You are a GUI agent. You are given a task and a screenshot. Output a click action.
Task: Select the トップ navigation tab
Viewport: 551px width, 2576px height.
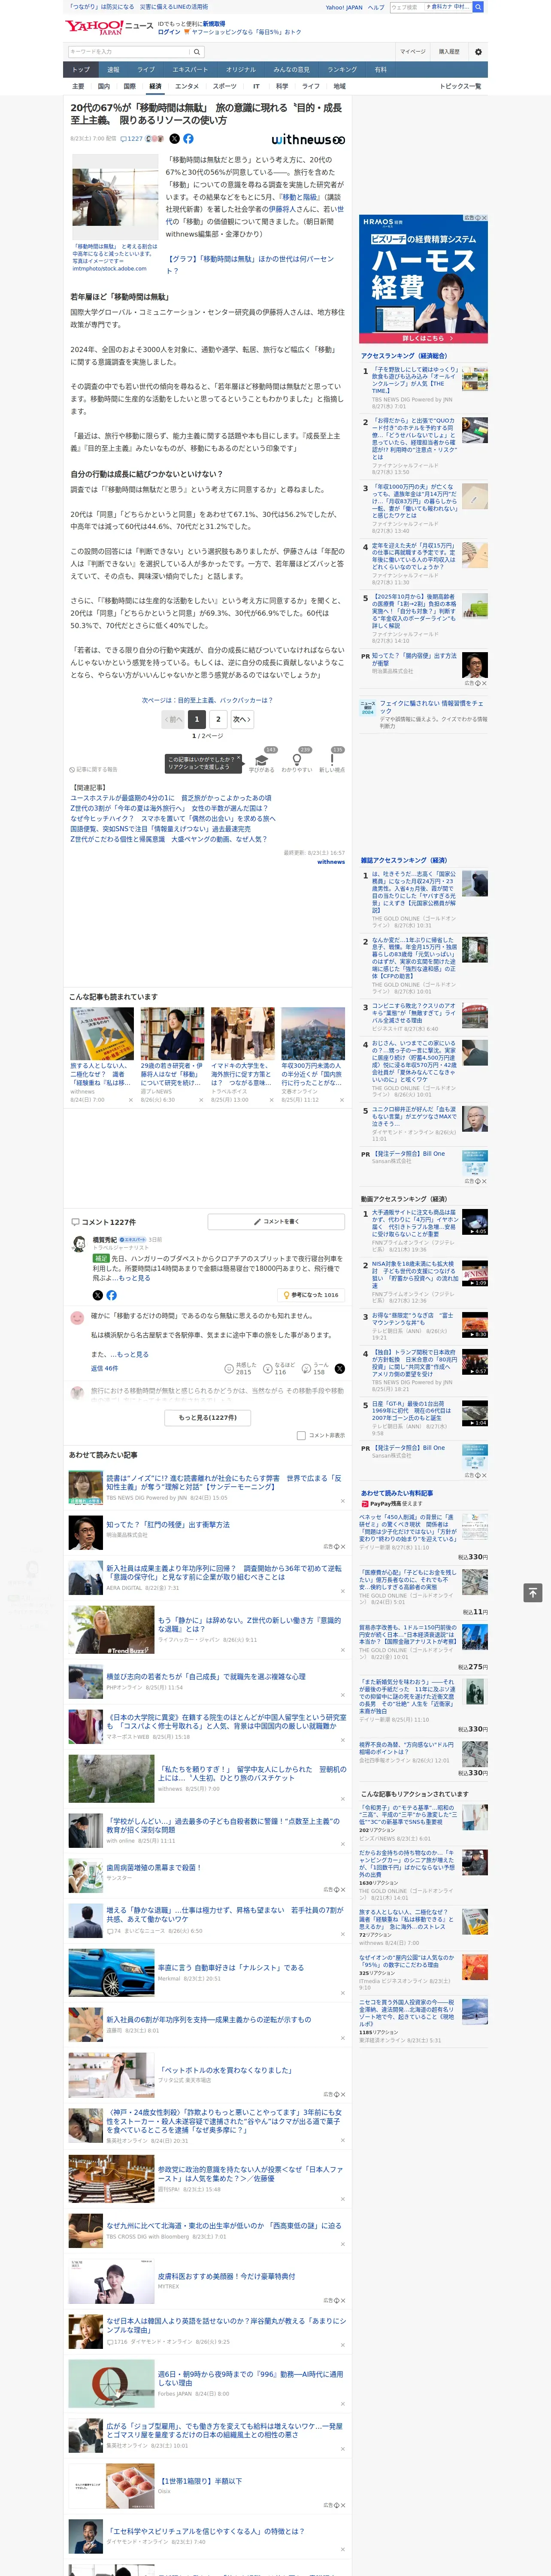click(x=81, y=70)
